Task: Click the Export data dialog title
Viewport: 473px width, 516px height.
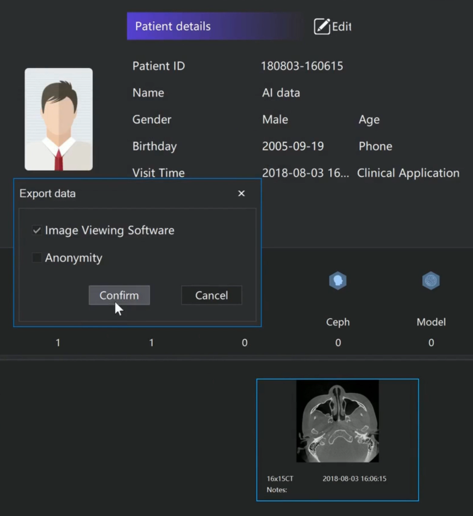Action: pyautogui.click(x=48, y=193)
